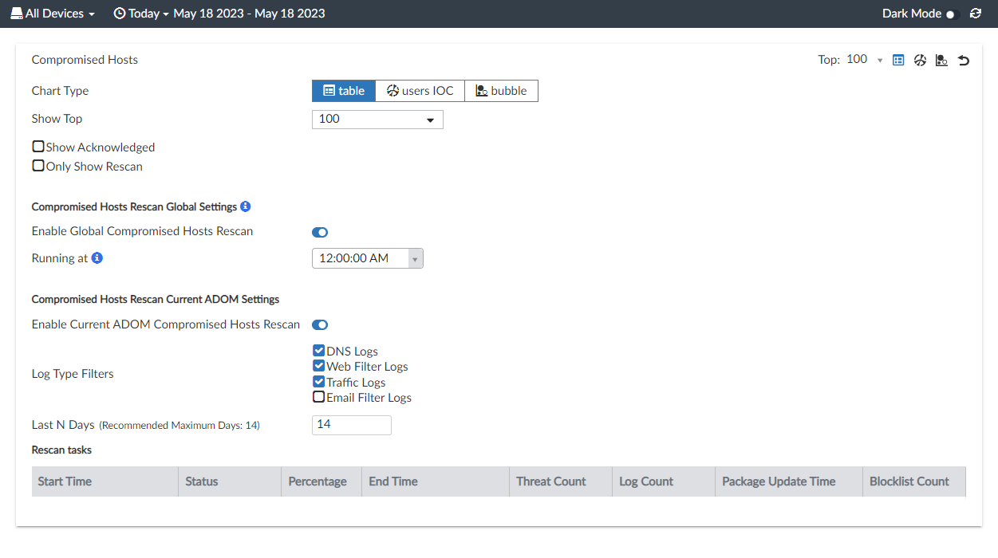
Task: Switch to table view using the toolbar icon
Action: (x=898, y=60)
